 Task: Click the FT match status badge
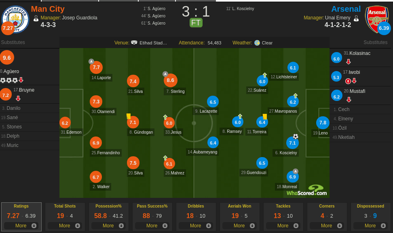click(196, 23)
